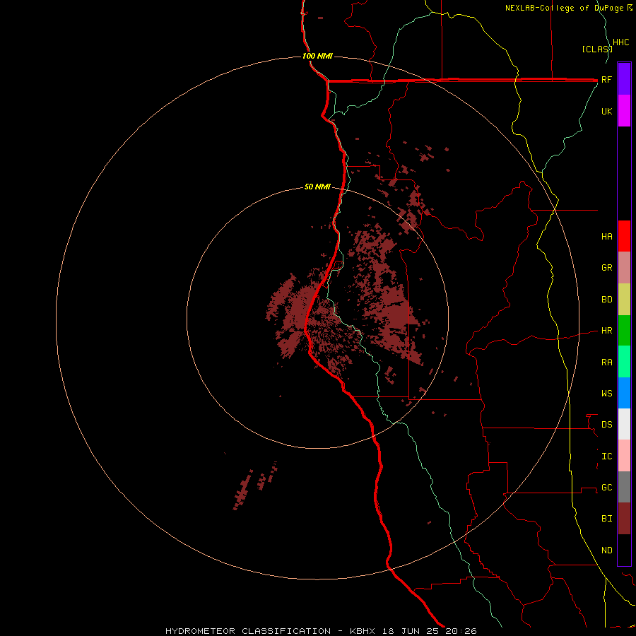The width and height of the screenshot is (636, 636).
Task: Click the BI brown legend swatch
Action: (x=624, y=519)
